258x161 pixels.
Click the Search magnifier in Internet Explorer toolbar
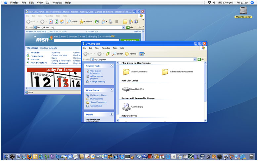pos(69,21)
